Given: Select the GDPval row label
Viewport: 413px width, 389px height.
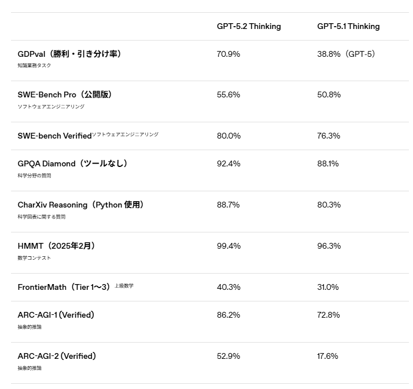Looking at the screenshot, I should [x=69, y=54].
